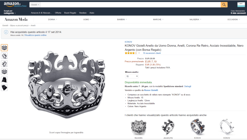Viewport: 247px width, 140px height.
Task: Open the Buoni Regalo page
Action: coord(70,13)
